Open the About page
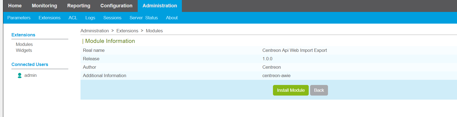 (172, 18)
